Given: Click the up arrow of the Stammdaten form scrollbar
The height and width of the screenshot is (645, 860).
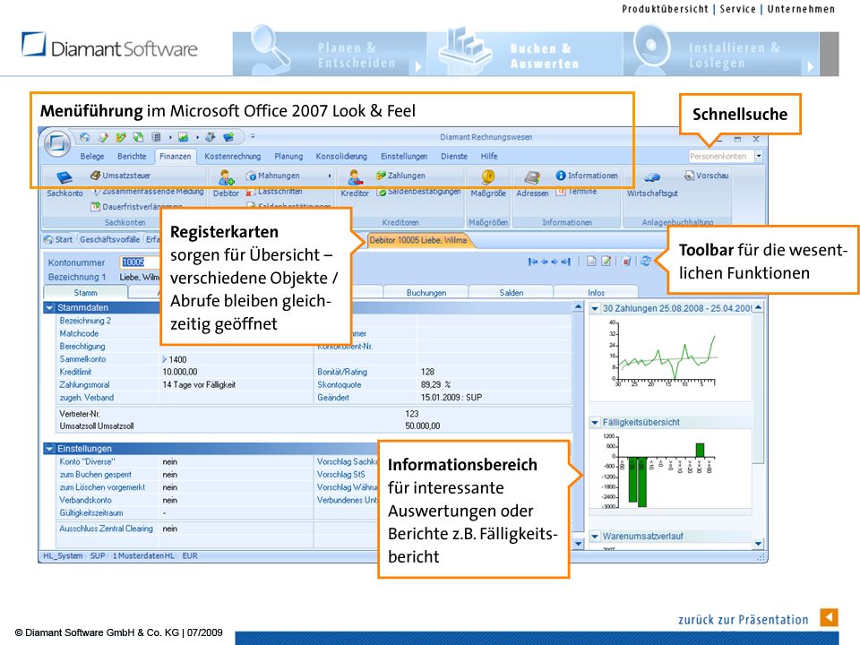Looking at the screenshot, I should [578, 307].
